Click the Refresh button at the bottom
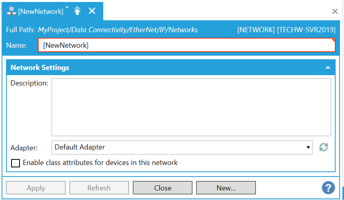Viewport: 344px width, 200px height. click(99, 188)
